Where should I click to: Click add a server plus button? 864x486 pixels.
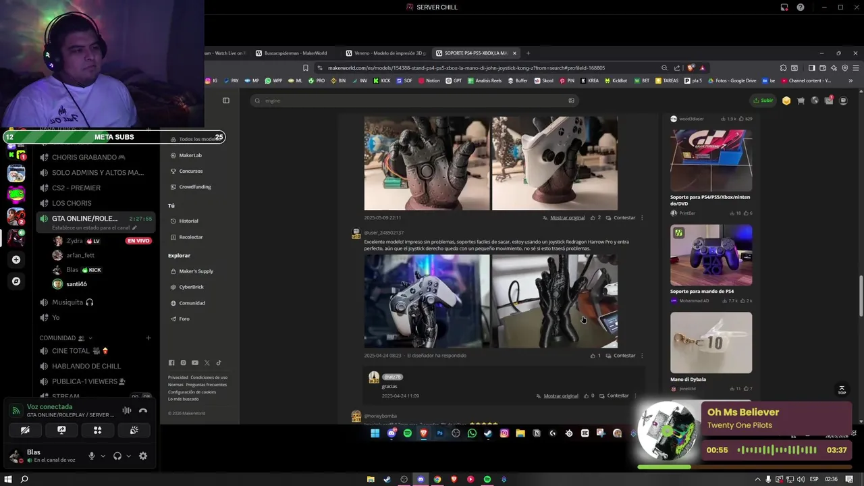[x=16, y=259]
